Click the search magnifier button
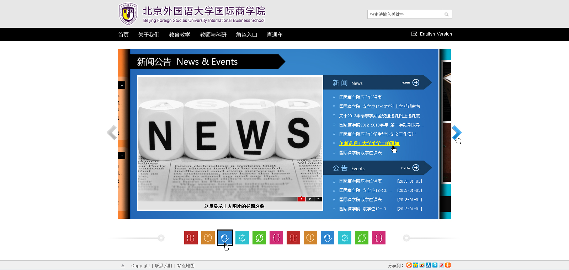569x270 pixels. pyautogui.click(x=447, y=15)
